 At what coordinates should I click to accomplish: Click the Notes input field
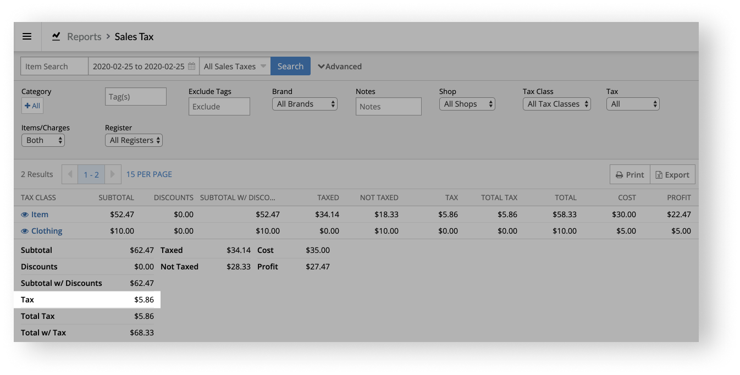coord(389,107)
